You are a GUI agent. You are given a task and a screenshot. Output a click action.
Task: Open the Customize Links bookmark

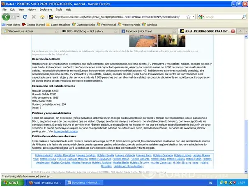click(x=83, y=25)
